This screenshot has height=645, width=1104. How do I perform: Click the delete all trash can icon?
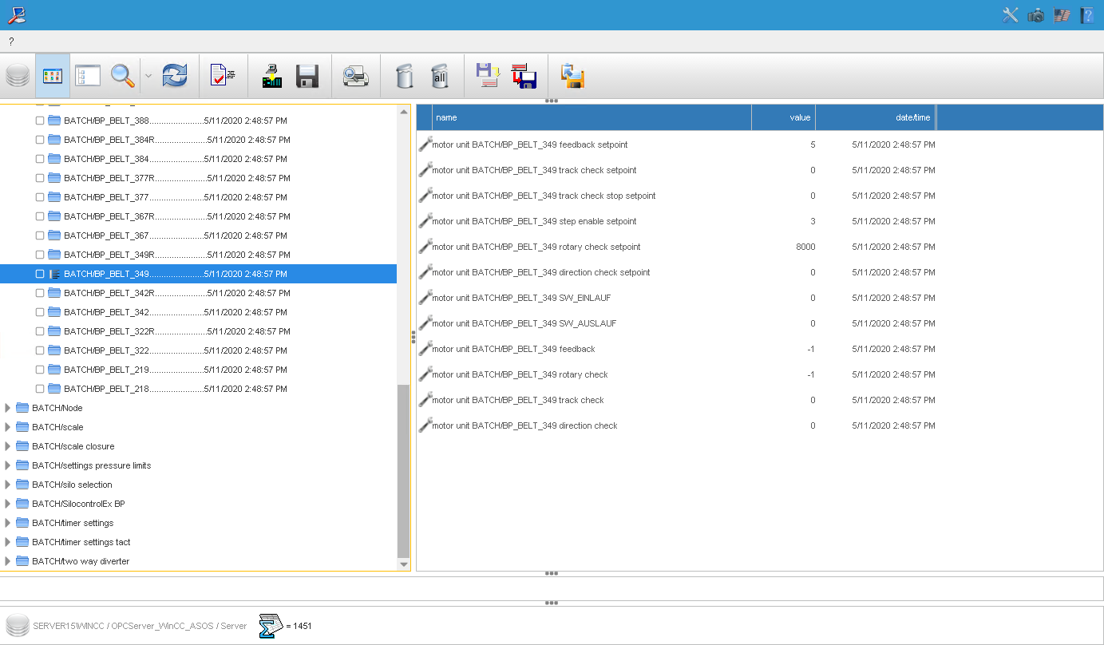click(x=440, y=76)
